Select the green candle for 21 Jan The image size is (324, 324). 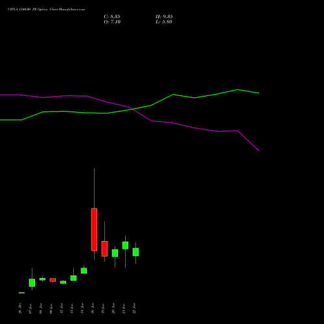[125, 246]
